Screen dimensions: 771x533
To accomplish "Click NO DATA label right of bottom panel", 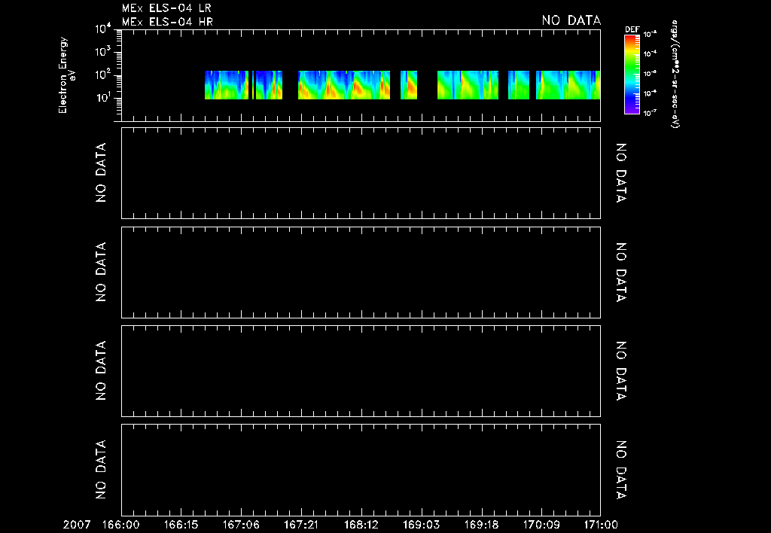I will coord(621,470).
